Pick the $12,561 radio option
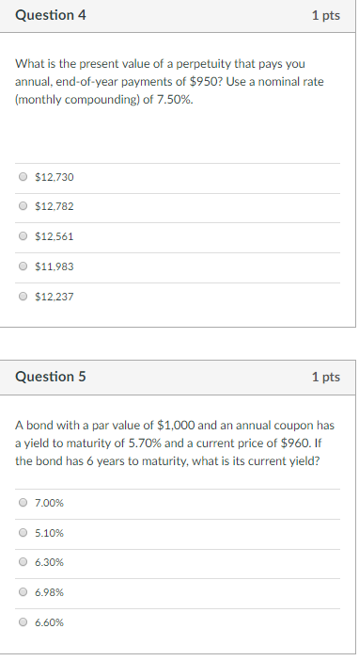Viewport: 359px width, 661px height. pyautogui.click(x=23, y=236)
